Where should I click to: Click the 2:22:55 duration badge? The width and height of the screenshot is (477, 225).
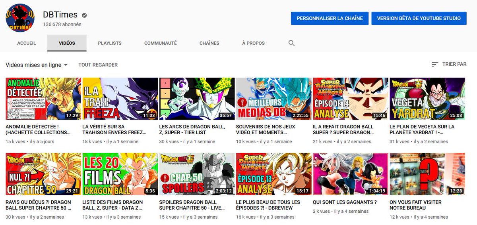[x=300, y=116]
